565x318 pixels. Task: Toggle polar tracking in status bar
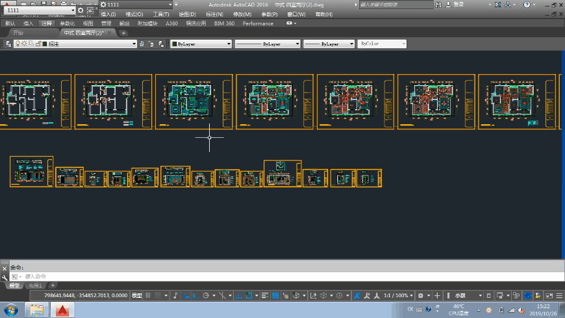click(206, 296)
